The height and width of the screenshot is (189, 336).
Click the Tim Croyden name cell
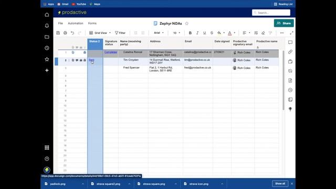pos(133,61)
